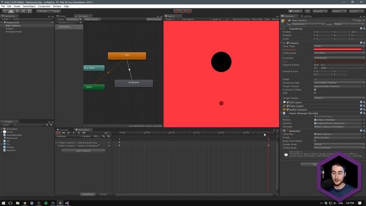Open the File menu
Image resolution: width=366 pixels, height=206 pixels.
coord(3,6)
